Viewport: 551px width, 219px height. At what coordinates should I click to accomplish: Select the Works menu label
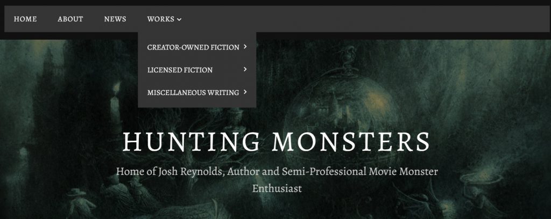160,19
